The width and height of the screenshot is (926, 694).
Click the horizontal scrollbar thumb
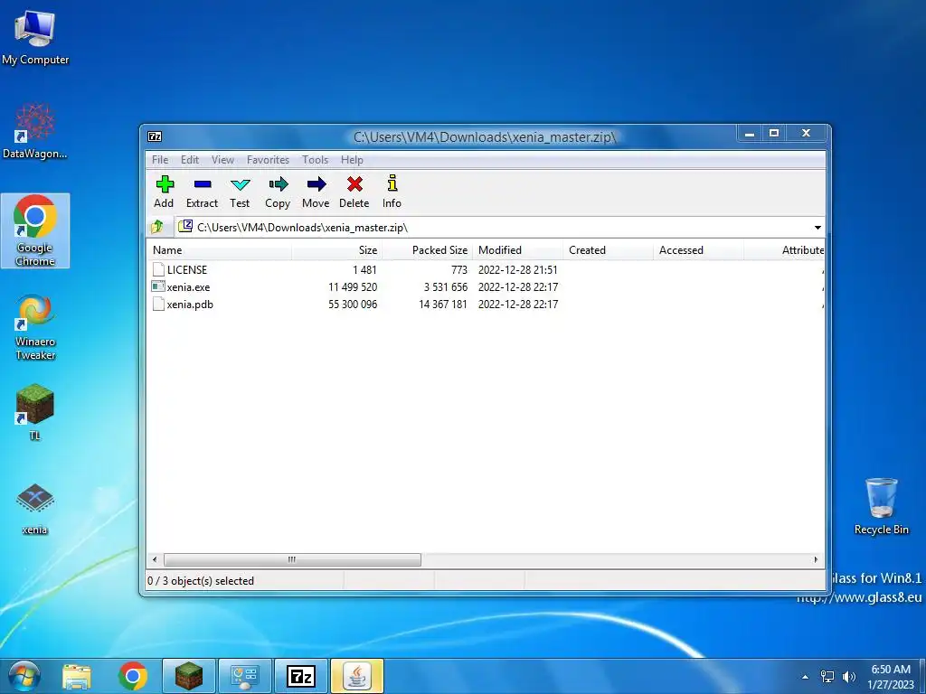pos(292,559)
